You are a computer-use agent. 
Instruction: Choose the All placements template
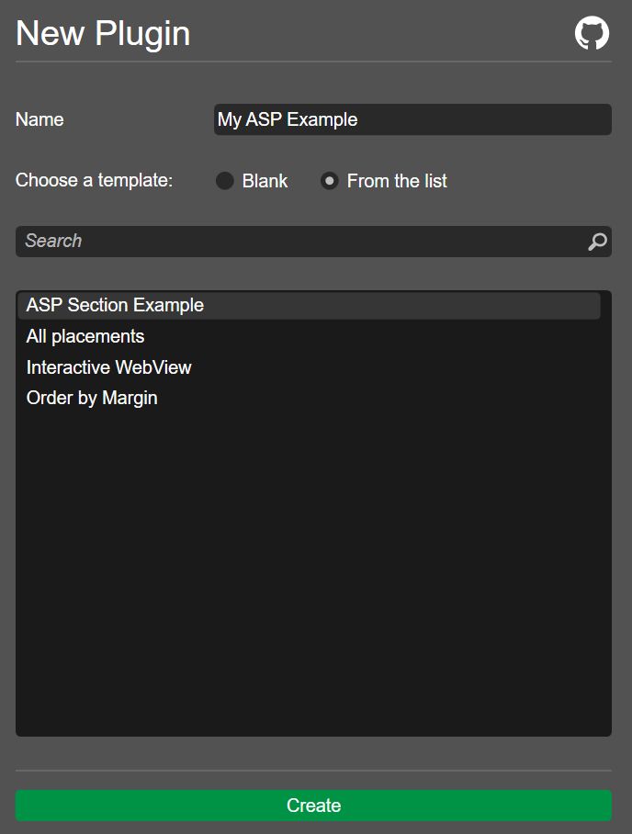[x=309, y=336]
